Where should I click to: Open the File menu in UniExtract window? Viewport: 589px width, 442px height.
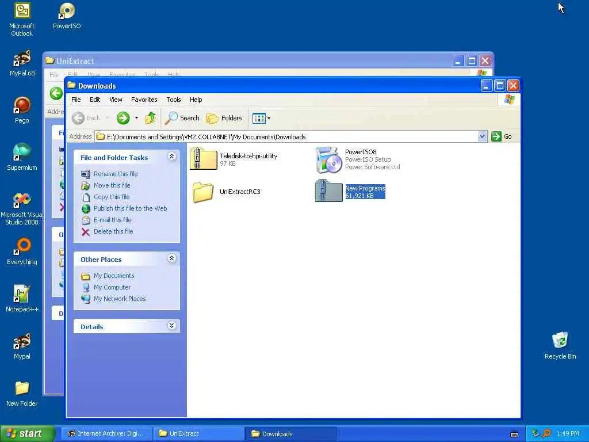(54, 75)
